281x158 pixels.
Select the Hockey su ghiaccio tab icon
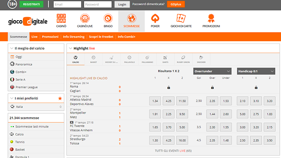(112, 57)
